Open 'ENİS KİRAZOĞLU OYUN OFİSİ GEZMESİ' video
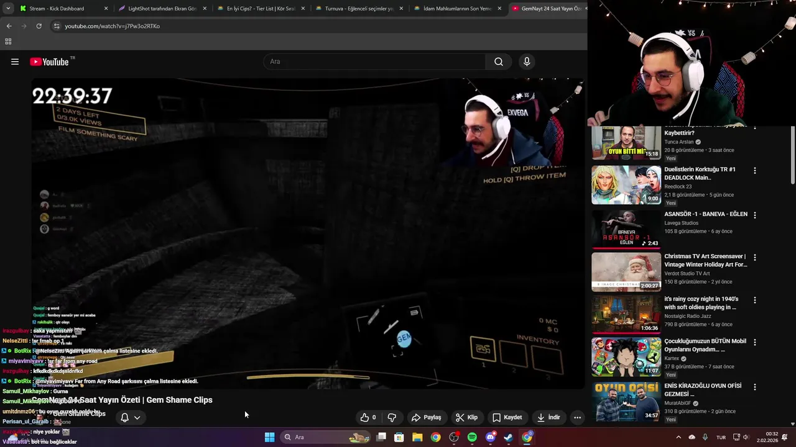The width and height of the screenshot is (796, 447). point(703,389)
